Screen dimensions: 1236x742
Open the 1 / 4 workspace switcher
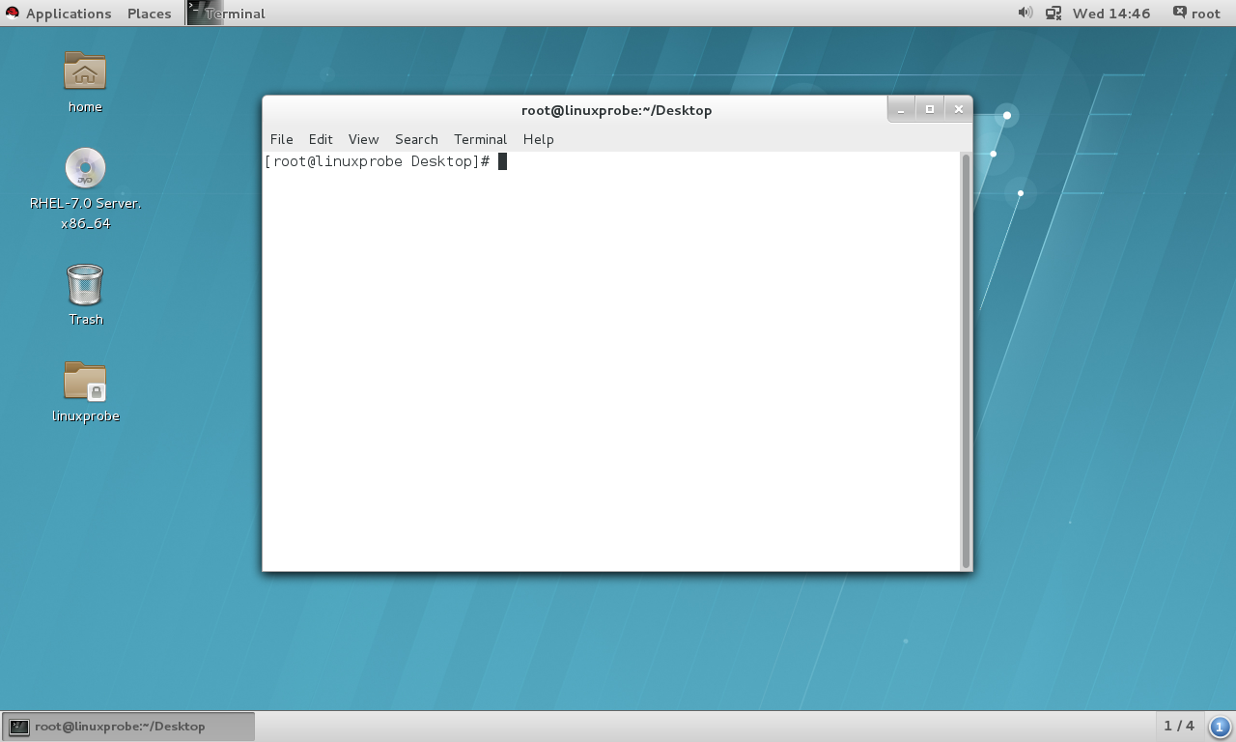tap(1179, 726)
